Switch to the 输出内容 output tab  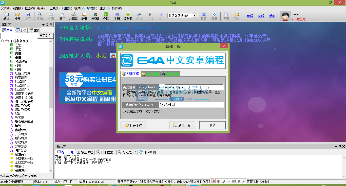pyautogui.click(x=85, y=152)
